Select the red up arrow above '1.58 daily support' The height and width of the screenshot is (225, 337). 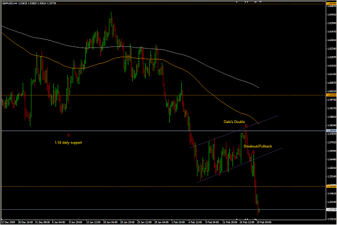tap(68, 135)
